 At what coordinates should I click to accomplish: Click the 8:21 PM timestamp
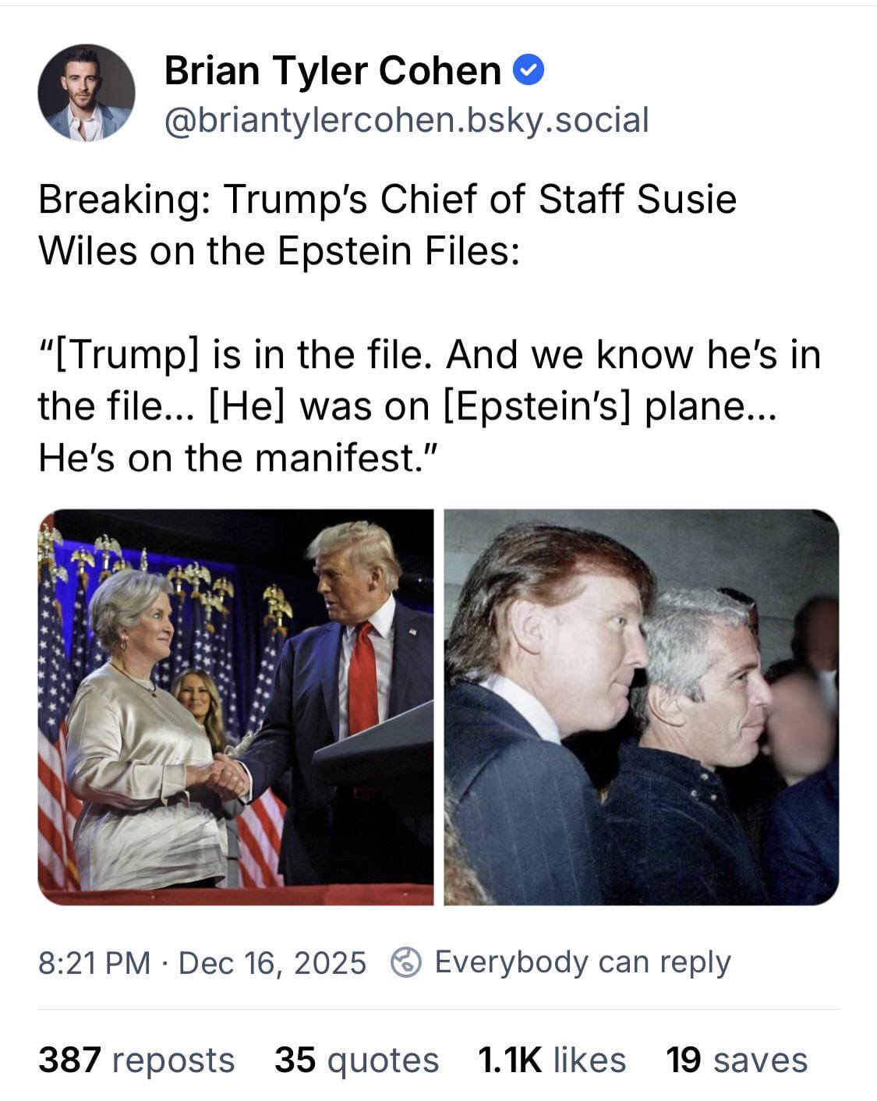(x=94, y=963)
